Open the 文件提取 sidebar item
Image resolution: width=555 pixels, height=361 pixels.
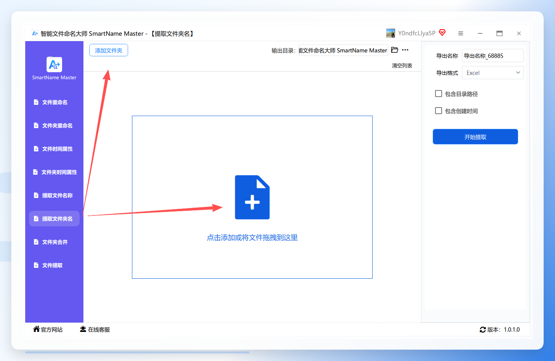point(54,265)
